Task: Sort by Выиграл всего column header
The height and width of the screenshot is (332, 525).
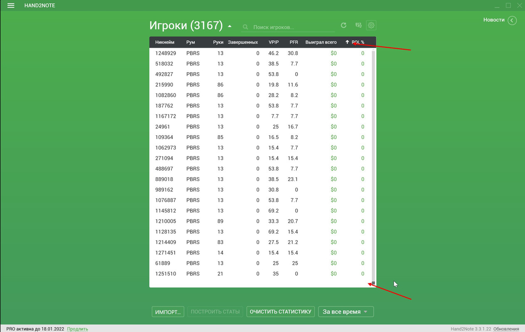Action: (321, 42)
